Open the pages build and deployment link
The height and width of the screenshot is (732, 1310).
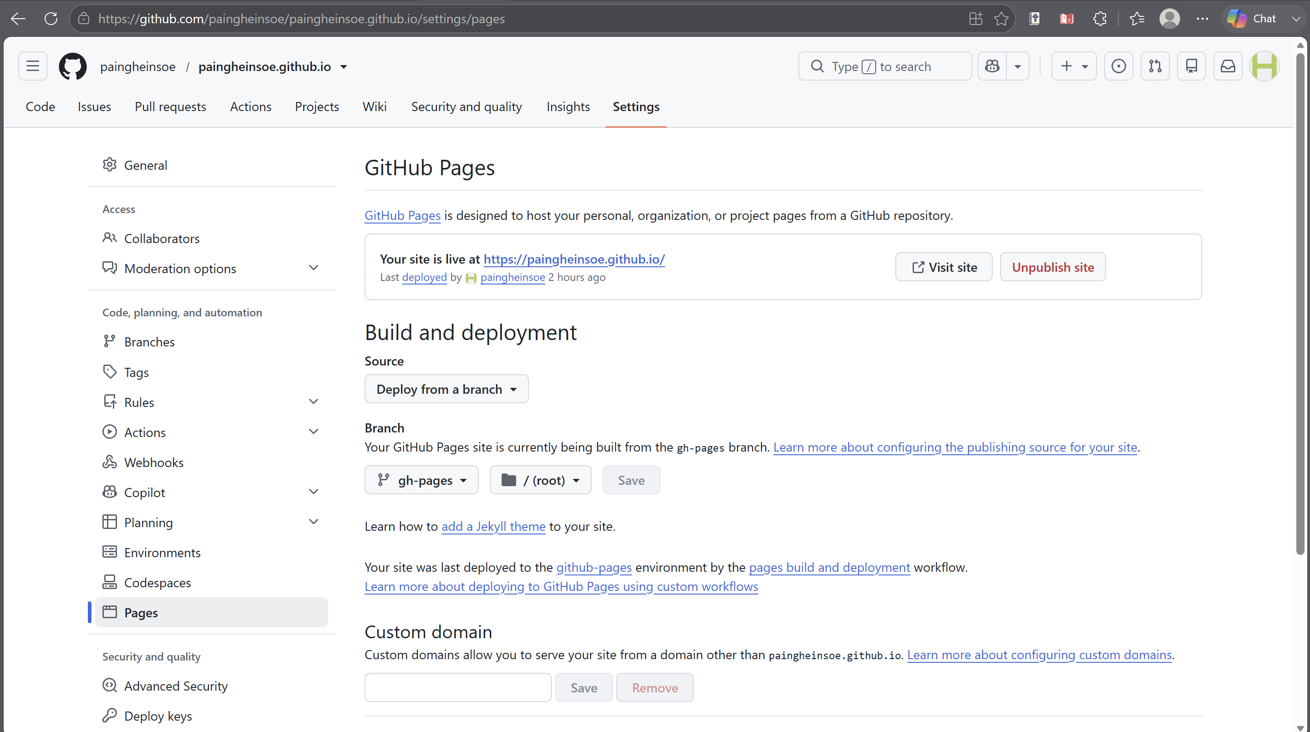pos(829,567)
